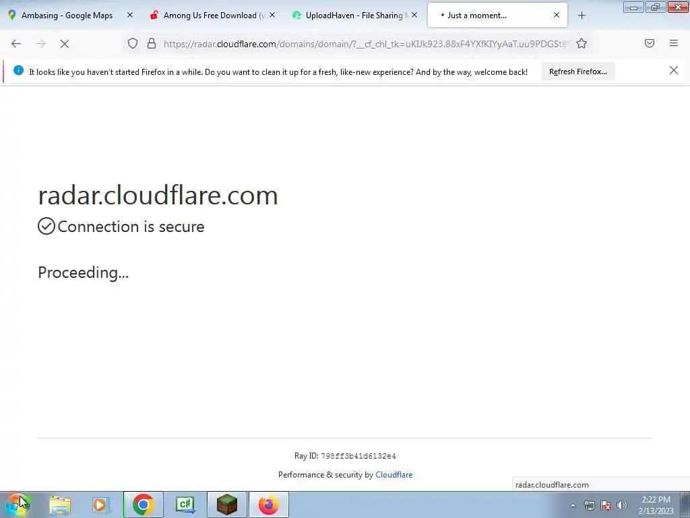Close the Just a moment tab
Viewport: 690px width, 518px height.
(556, 16)
